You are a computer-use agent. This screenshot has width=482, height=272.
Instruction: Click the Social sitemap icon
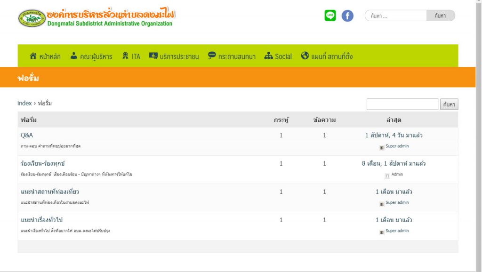[x=268, y=56]
